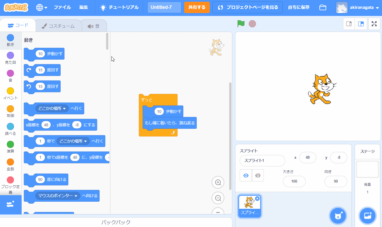Open the ファイル menu
Image resolution: width=382 pixels, height=227 pixels.
click(x=62, y=7)
